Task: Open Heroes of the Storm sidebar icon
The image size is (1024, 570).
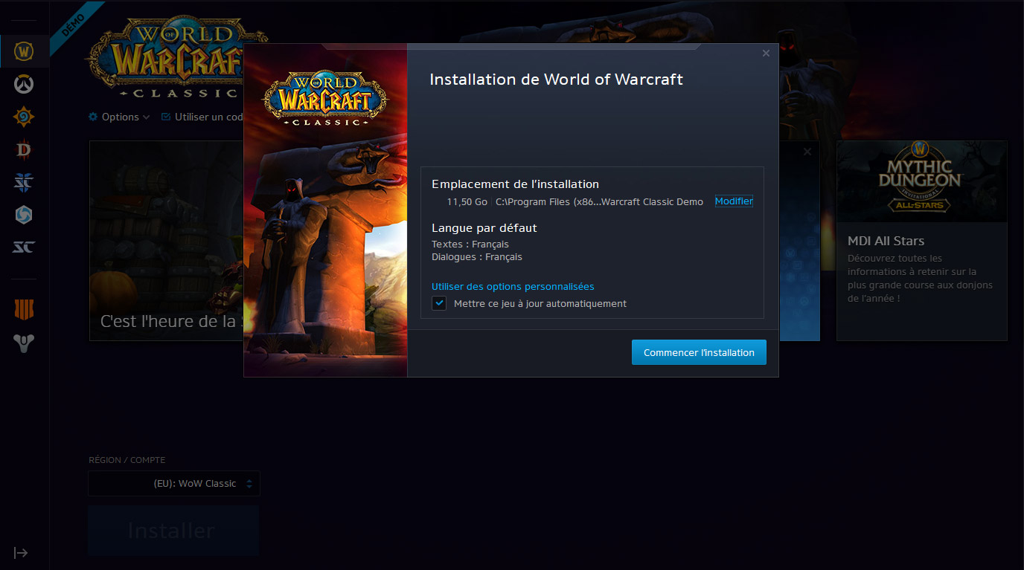Action: point(25,215)
